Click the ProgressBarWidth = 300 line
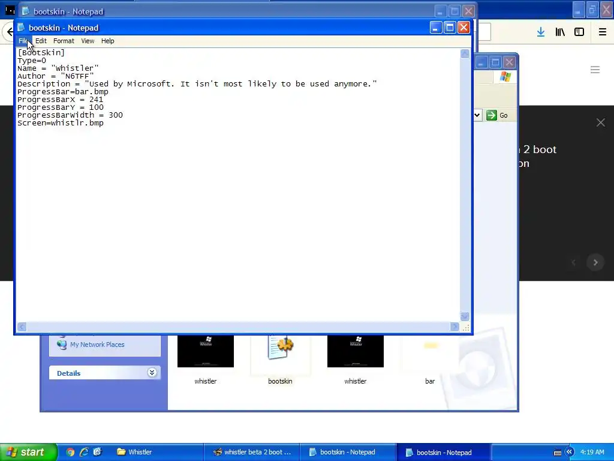The width and height of the screenshot is (614, 461). click(70, 115)
